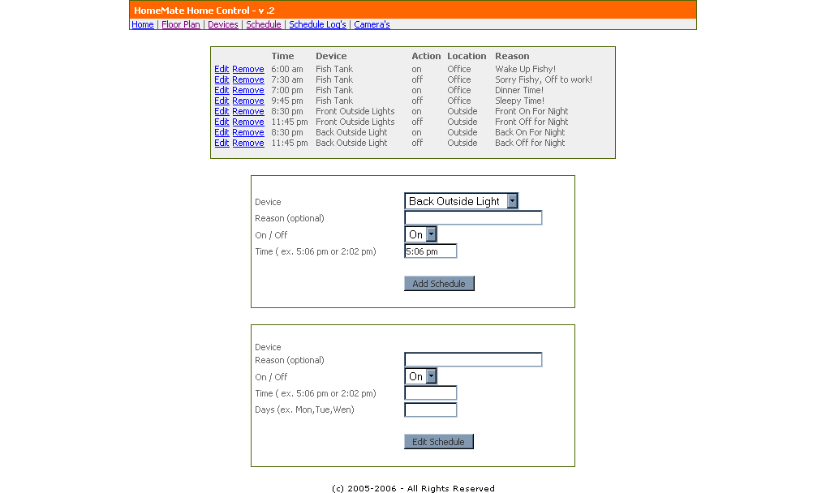Remove the 7:00 pm Fish Tank schedule

click(x=248, y=90)
